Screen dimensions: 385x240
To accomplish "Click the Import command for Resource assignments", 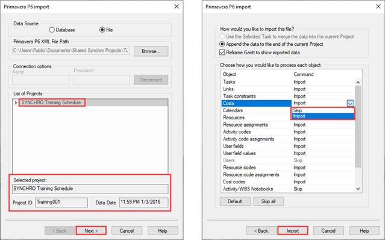I will click(x=299, y=125).
